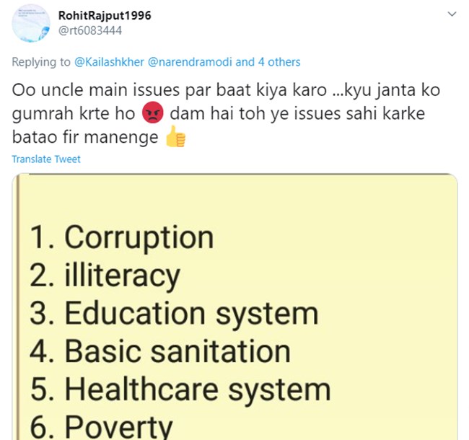Click the '1. Corruption' line in image
Image resolution: width=469 pixels, height=440 pixels.
click(x=121, y=237)
